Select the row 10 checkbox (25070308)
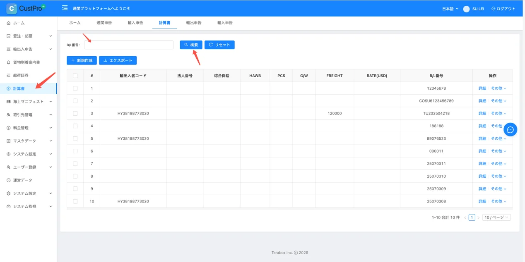The image size is (525, 262). pos(75,201)
